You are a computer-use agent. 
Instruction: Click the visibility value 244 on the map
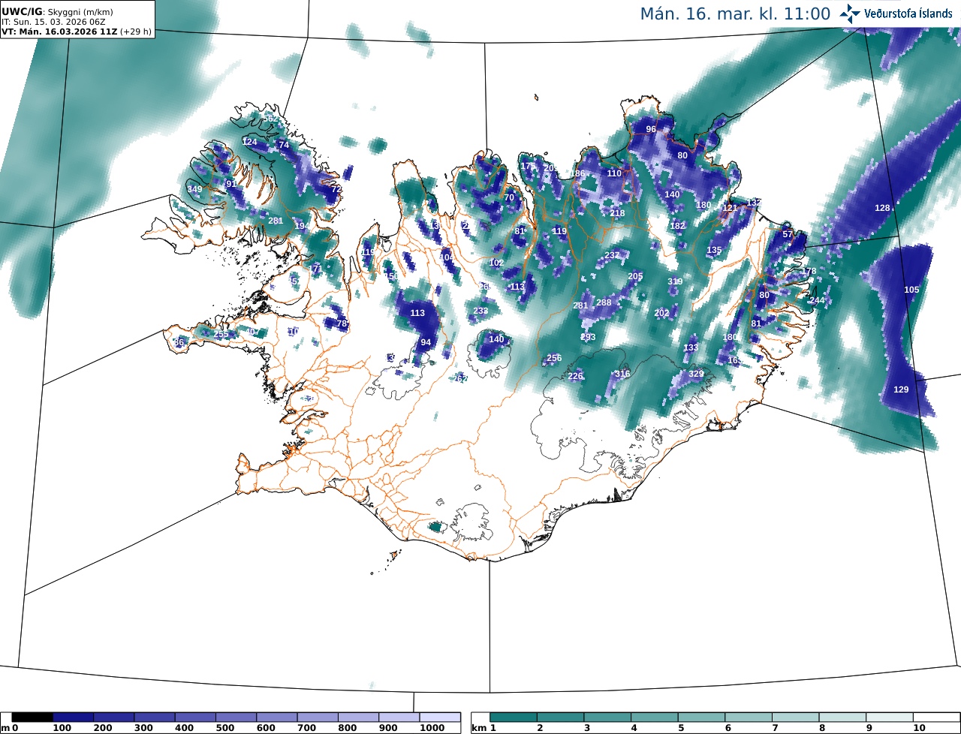point(817,300)
